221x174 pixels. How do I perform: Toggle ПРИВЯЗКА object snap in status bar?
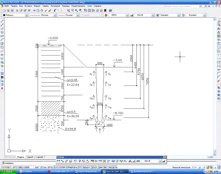point(72,168)
